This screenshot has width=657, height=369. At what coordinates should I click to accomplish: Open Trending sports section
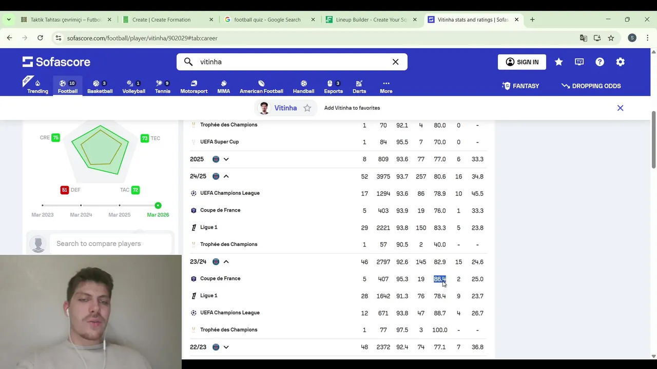coord(37,86)
